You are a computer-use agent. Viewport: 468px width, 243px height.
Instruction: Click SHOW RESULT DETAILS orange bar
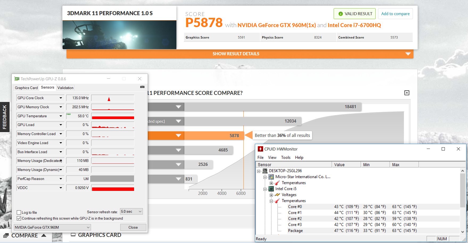(240, 54)
